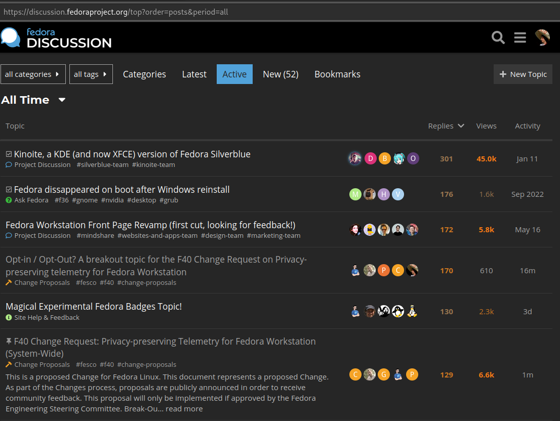Select the Active tab
The width and height of the screenshot is (560, 421).
pyautogui.click(x=234, y=74)
